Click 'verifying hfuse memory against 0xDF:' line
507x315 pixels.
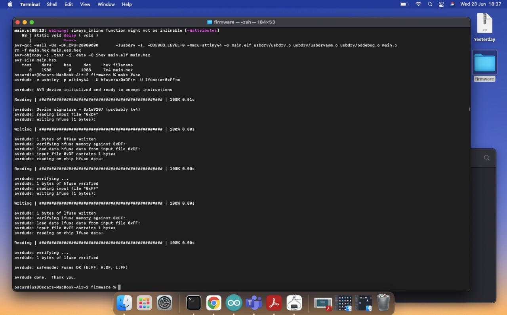pos(70,144)
